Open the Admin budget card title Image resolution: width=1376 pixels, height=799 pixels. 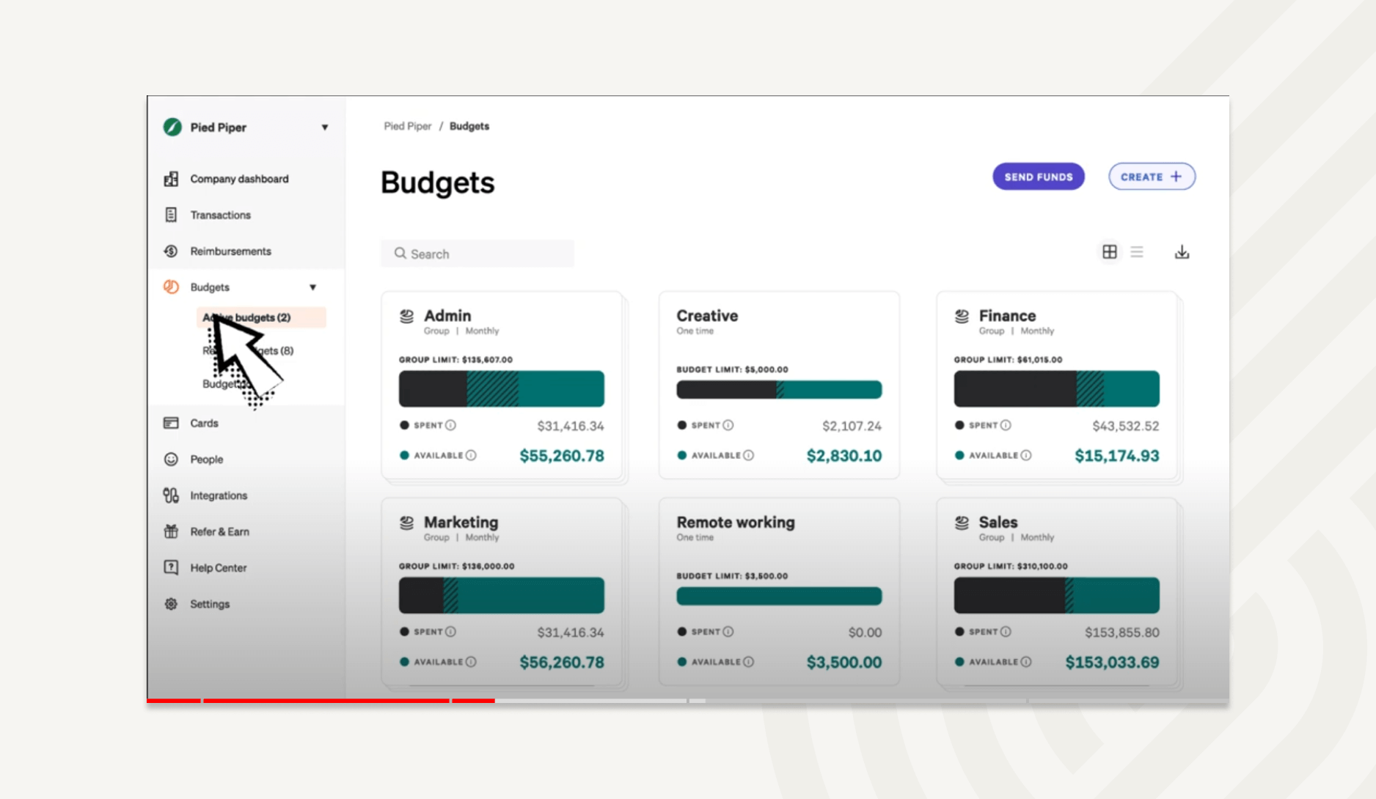pyautogui.click(x=447, y=316)
